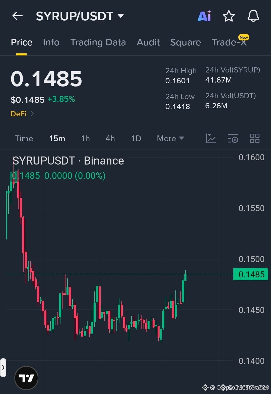Click the 0.1485 current price tag

pyautogui.click(x=251, y=274)
